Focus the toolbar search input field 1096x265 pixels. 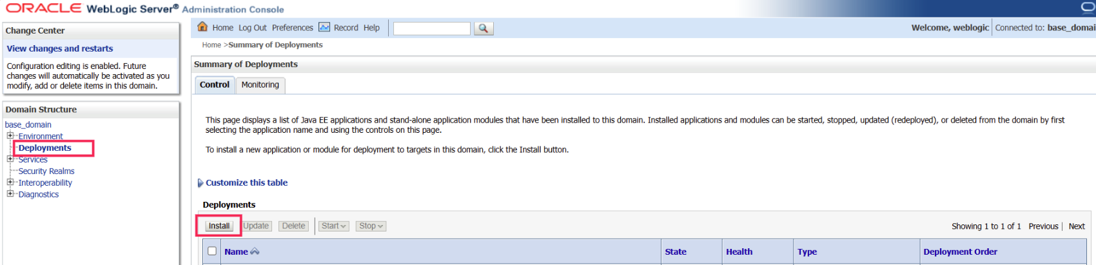click(x=432, y=28)
